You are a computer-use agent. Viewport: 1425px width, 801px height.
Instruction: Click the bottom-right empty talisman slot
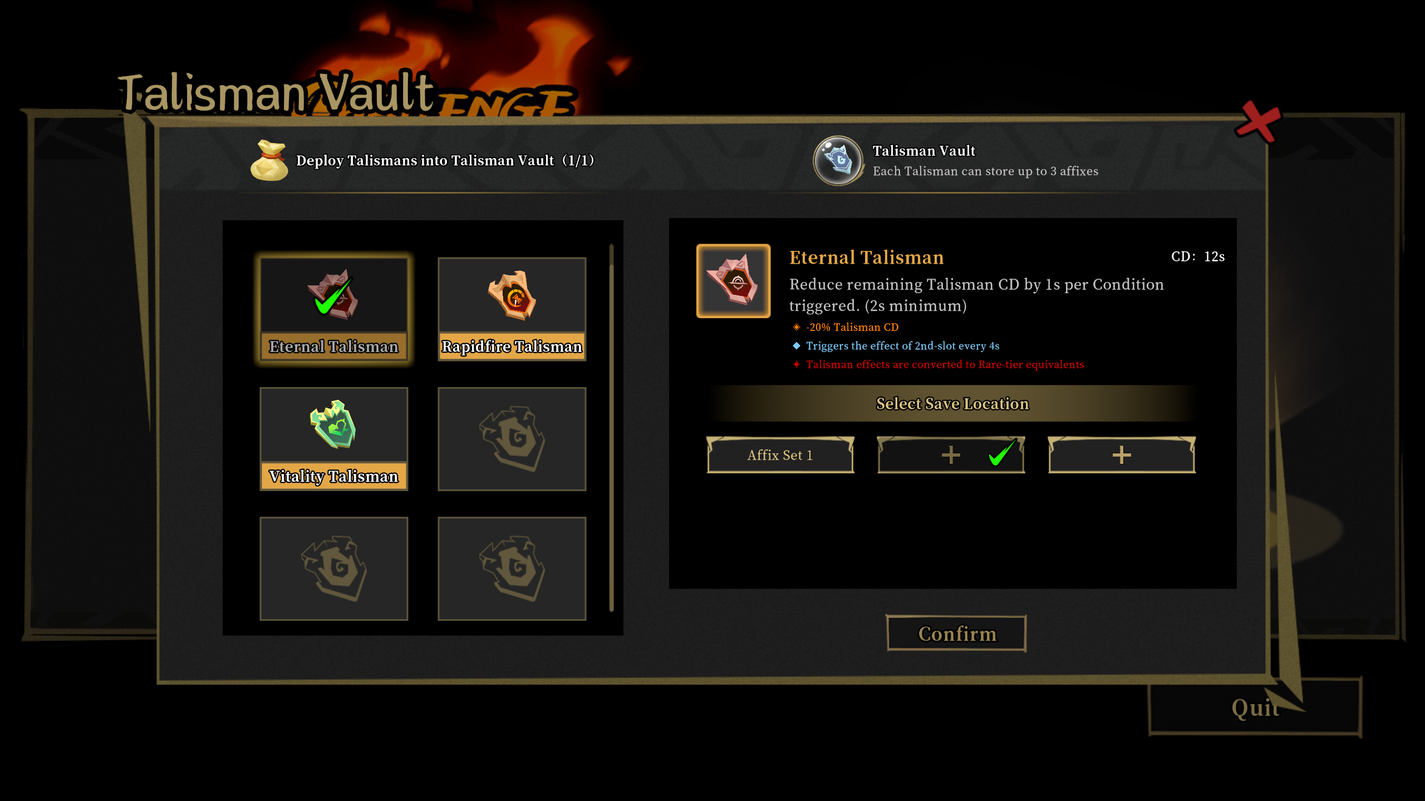tap(512, 568)
